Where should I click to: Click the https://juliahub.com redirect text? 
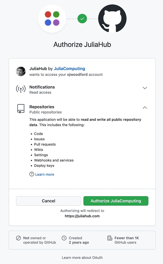pos(82,216)
